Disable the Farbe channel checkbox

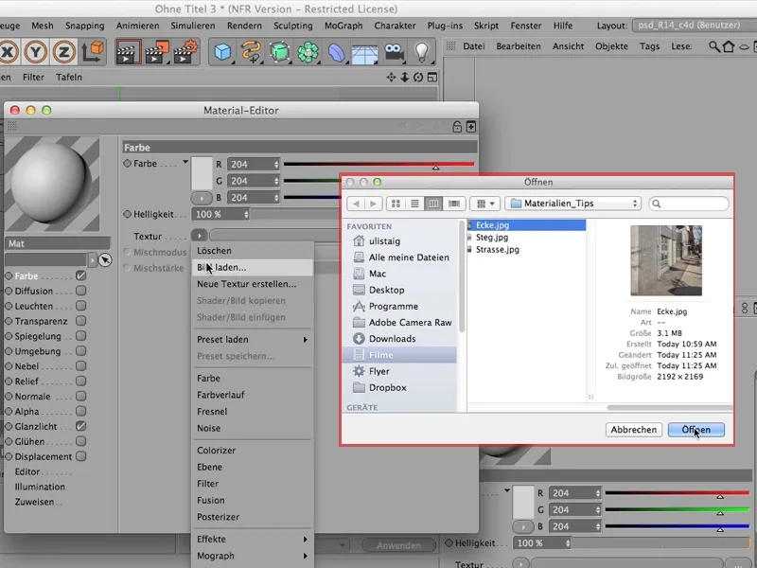tap(81, 275)
